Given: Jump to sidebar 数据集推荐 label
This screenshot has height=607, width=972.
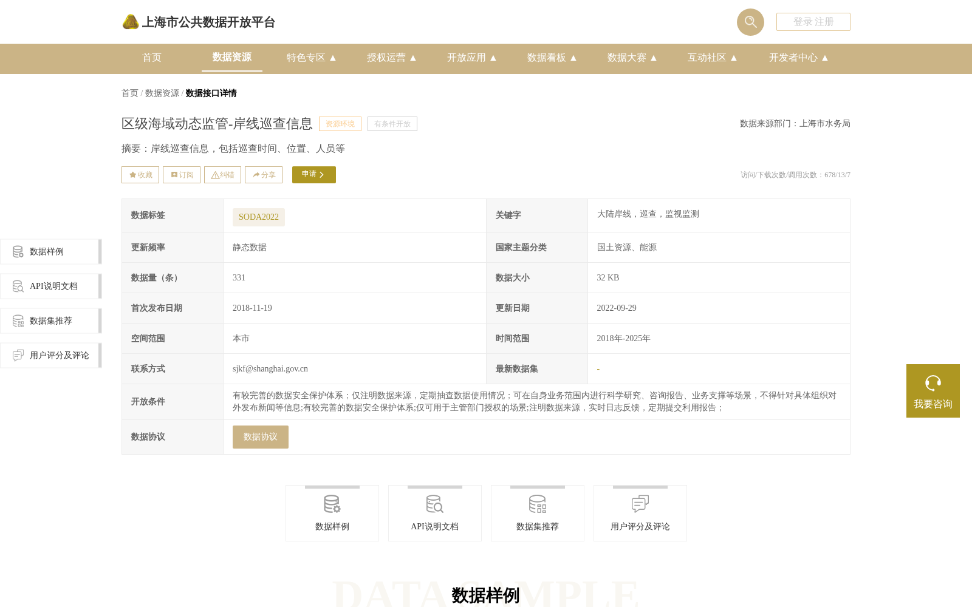Looking at the screenshot, I should (x=51, y=320).
